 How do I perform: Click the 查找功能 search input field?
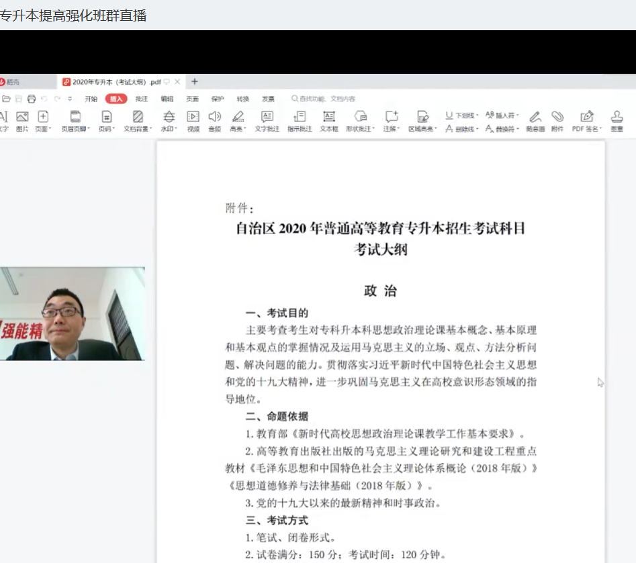(x=328, y=99)
